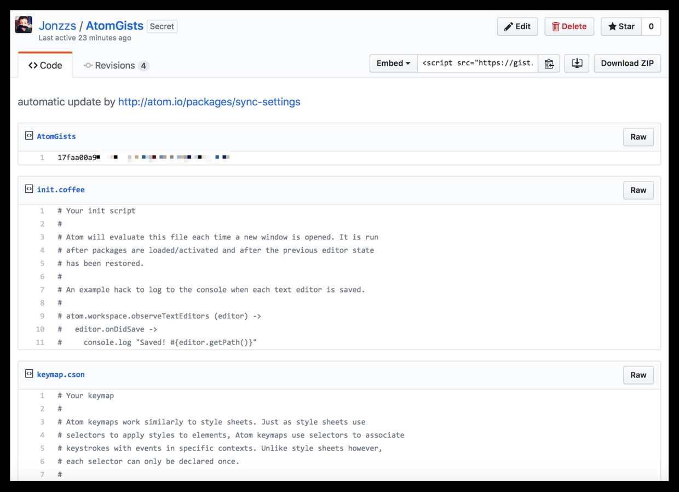Edit the gist with pencil button
This screenshot has height=492, width=679.
pyautogui.click(x=517, y=26)
